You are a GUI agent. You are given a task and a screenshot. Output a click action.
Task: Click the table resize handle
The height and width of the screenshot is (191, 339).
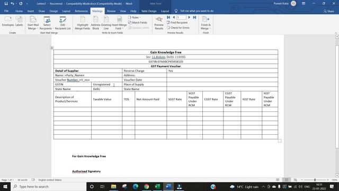coord(280,141)
